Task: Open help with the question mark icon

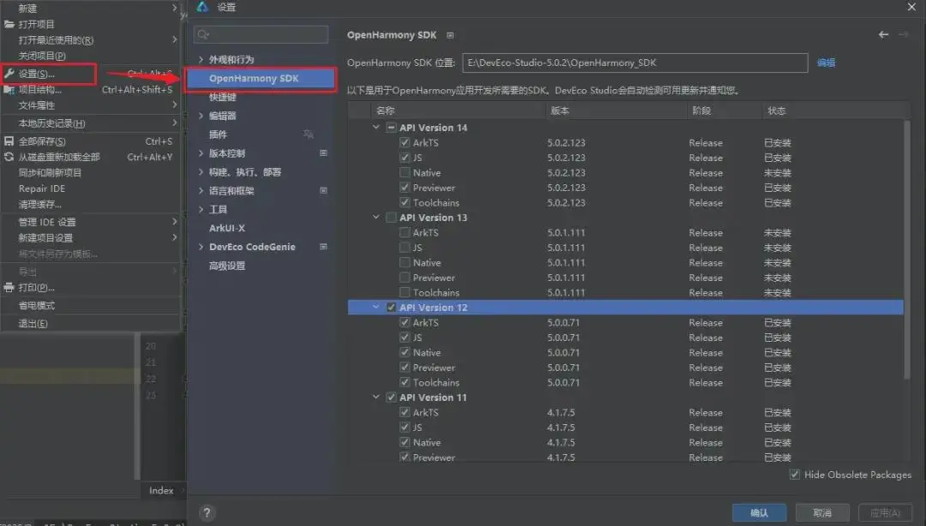Action: pyautogui.click(x=207, y=512)
